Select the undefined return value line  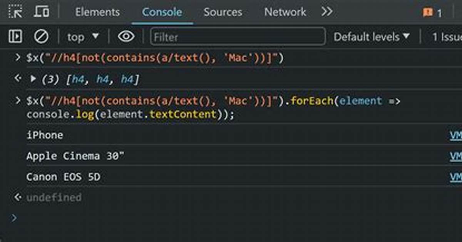[54, 198]
